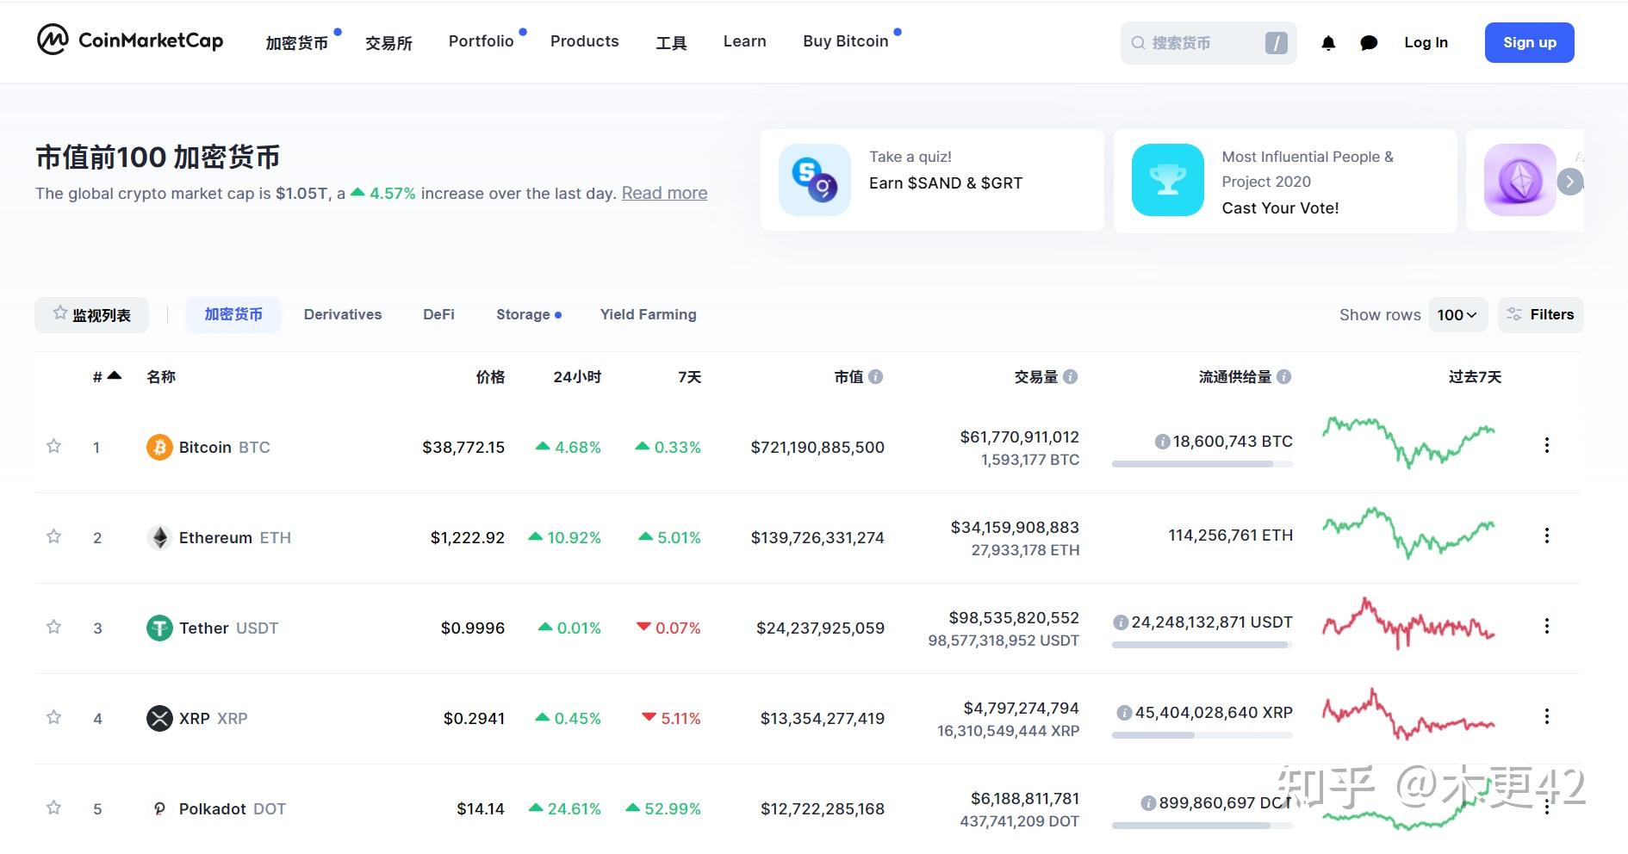Star XRP to add to watchlist

53,717
